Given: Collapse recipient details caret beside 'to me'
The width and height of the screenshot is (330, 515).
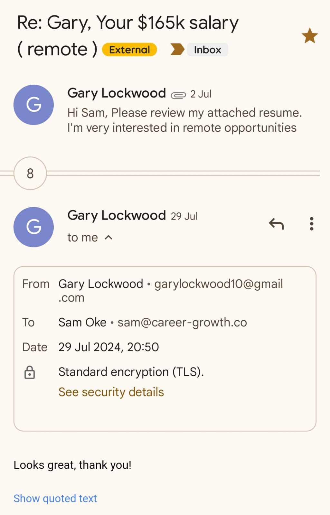Looking at the screenshot, I should pos(109,238).
